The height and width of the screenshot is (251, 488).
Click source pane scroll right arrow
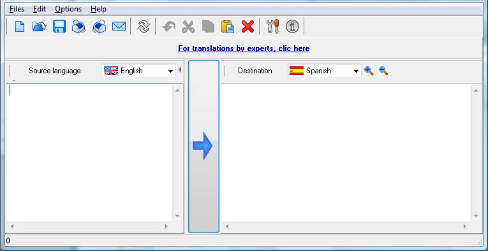click(166, 226)
